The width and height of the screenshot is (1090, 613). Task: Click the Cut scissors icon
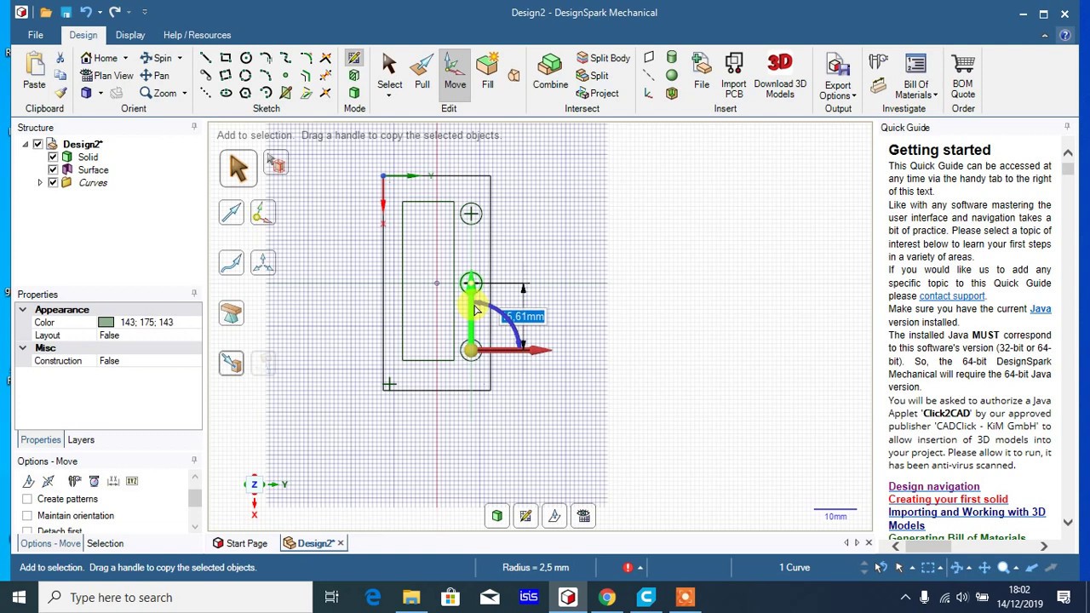tap(60, 58)
